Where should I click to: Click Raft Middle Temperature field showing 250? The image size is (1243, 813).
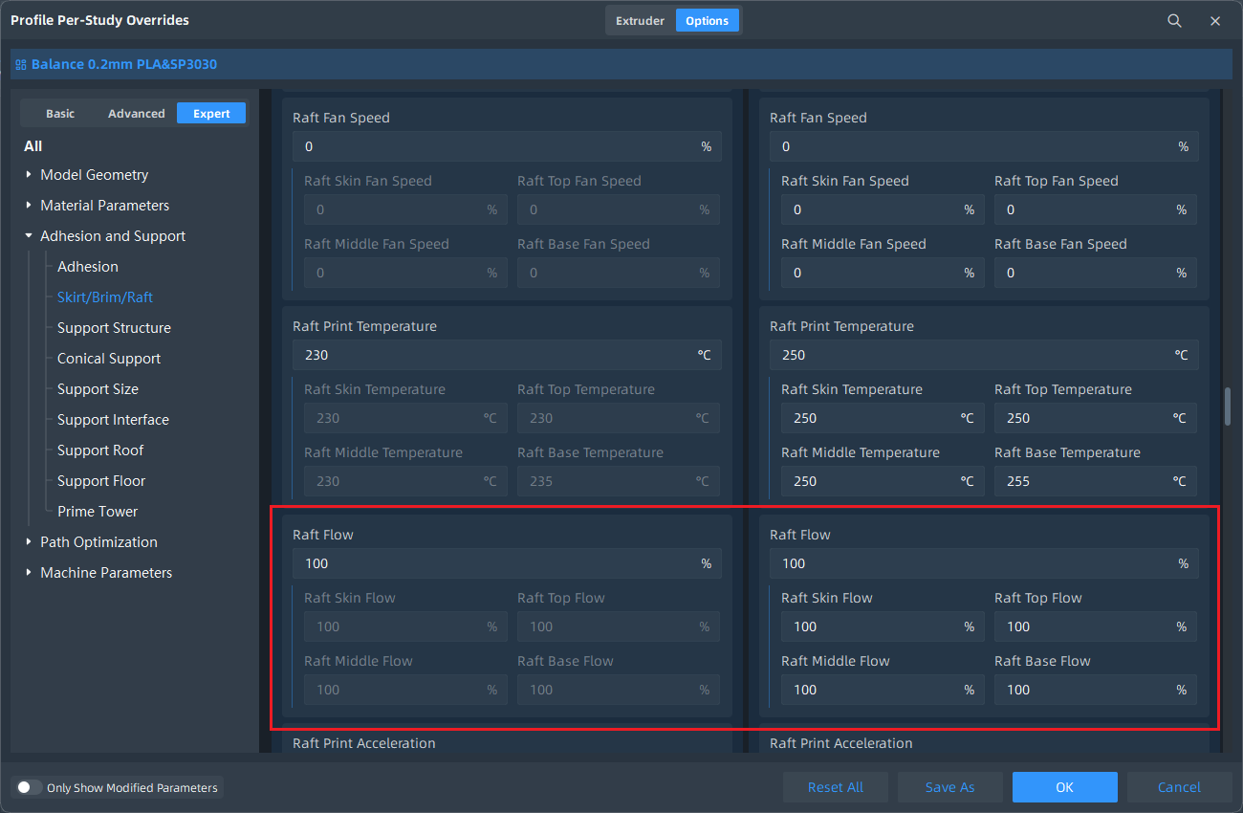[x=883, y=481]
